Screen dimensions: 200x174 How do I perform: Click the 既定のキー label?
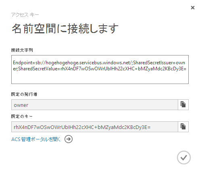(x=22, y=117)
